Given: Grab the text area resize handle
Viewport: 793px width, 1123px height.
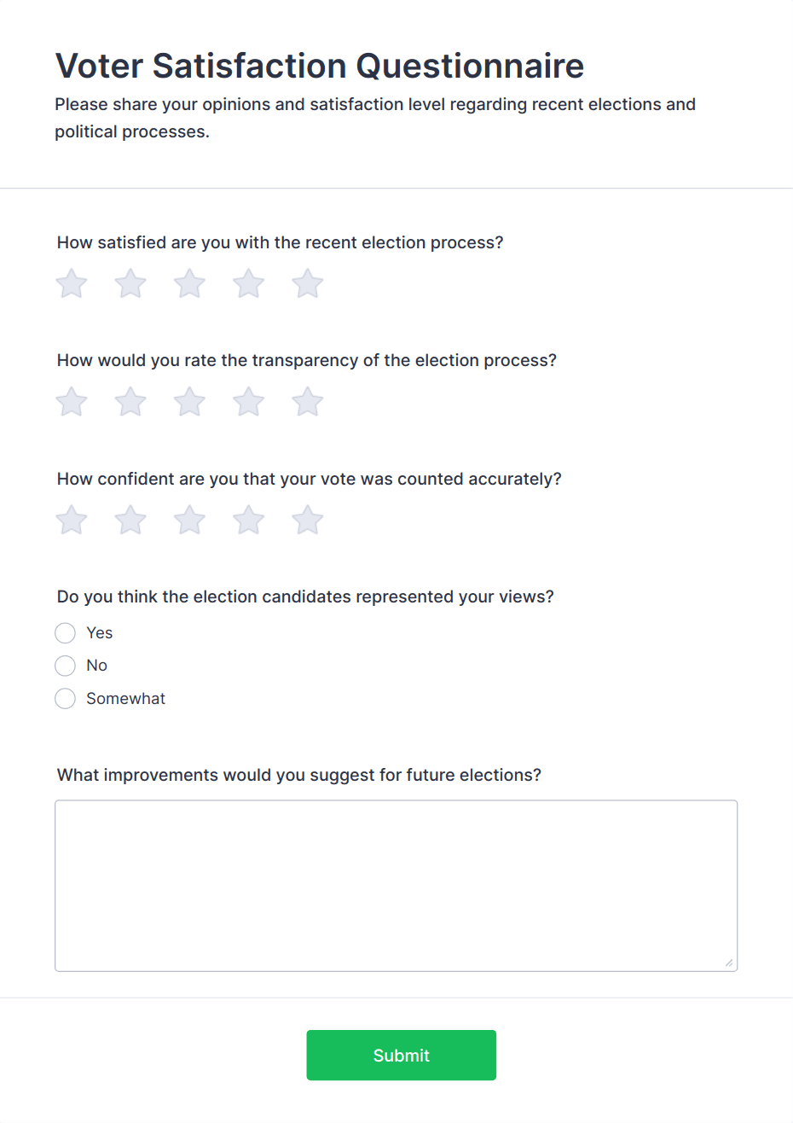Looking at the screenshot, I should coord(728,963).
